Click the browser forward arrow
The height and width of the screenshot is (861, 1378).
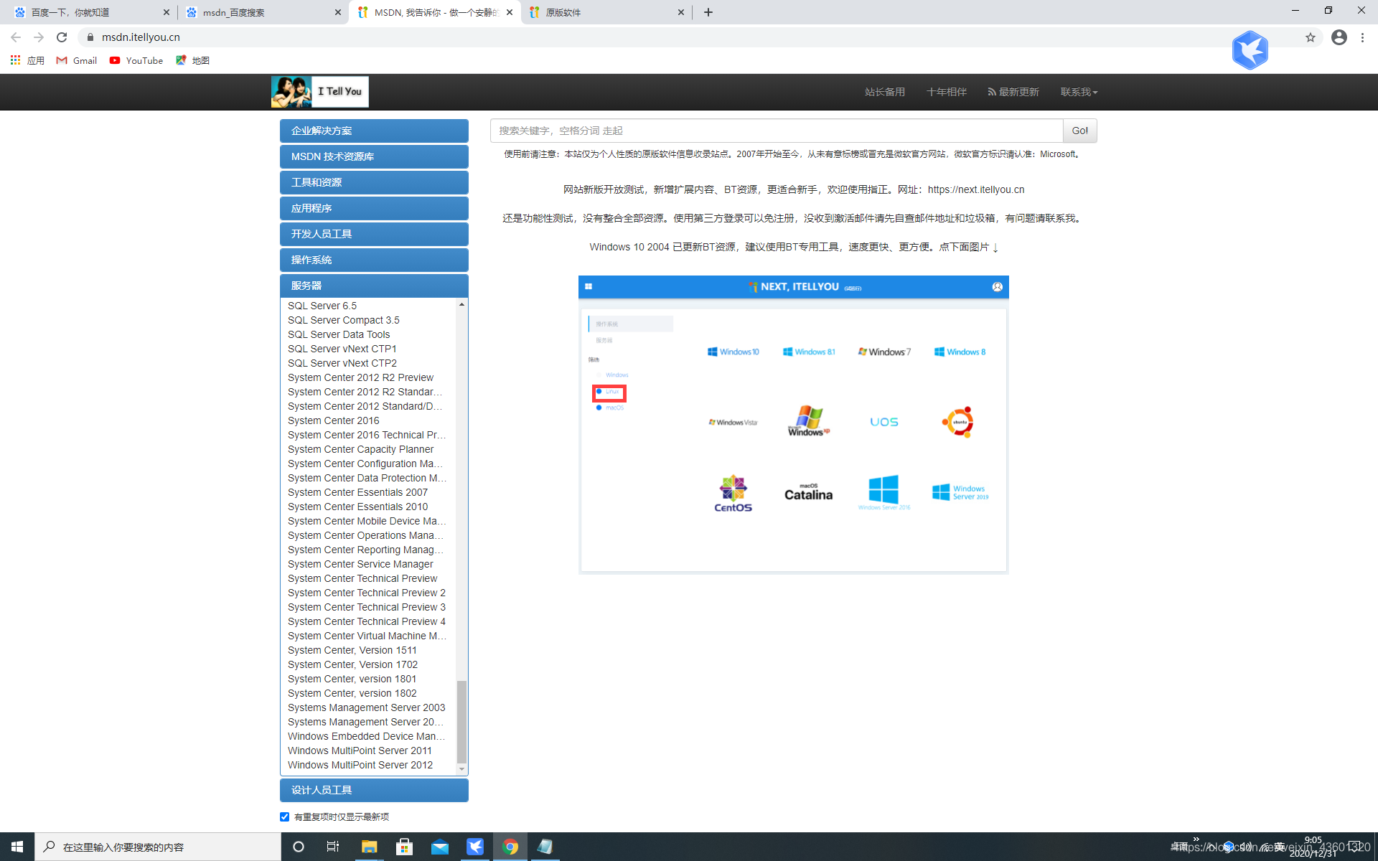click(x=39, y=37)
